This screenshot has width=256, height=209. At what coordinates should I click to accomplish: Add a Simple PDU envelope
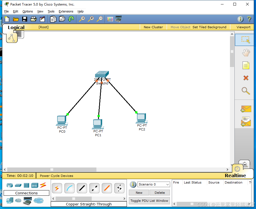[246, 109]
